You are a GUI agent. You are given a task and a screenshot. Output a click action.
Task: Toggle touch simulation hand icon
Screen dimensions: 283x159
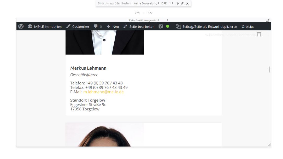pyautogui.click(x=178, y=4)
